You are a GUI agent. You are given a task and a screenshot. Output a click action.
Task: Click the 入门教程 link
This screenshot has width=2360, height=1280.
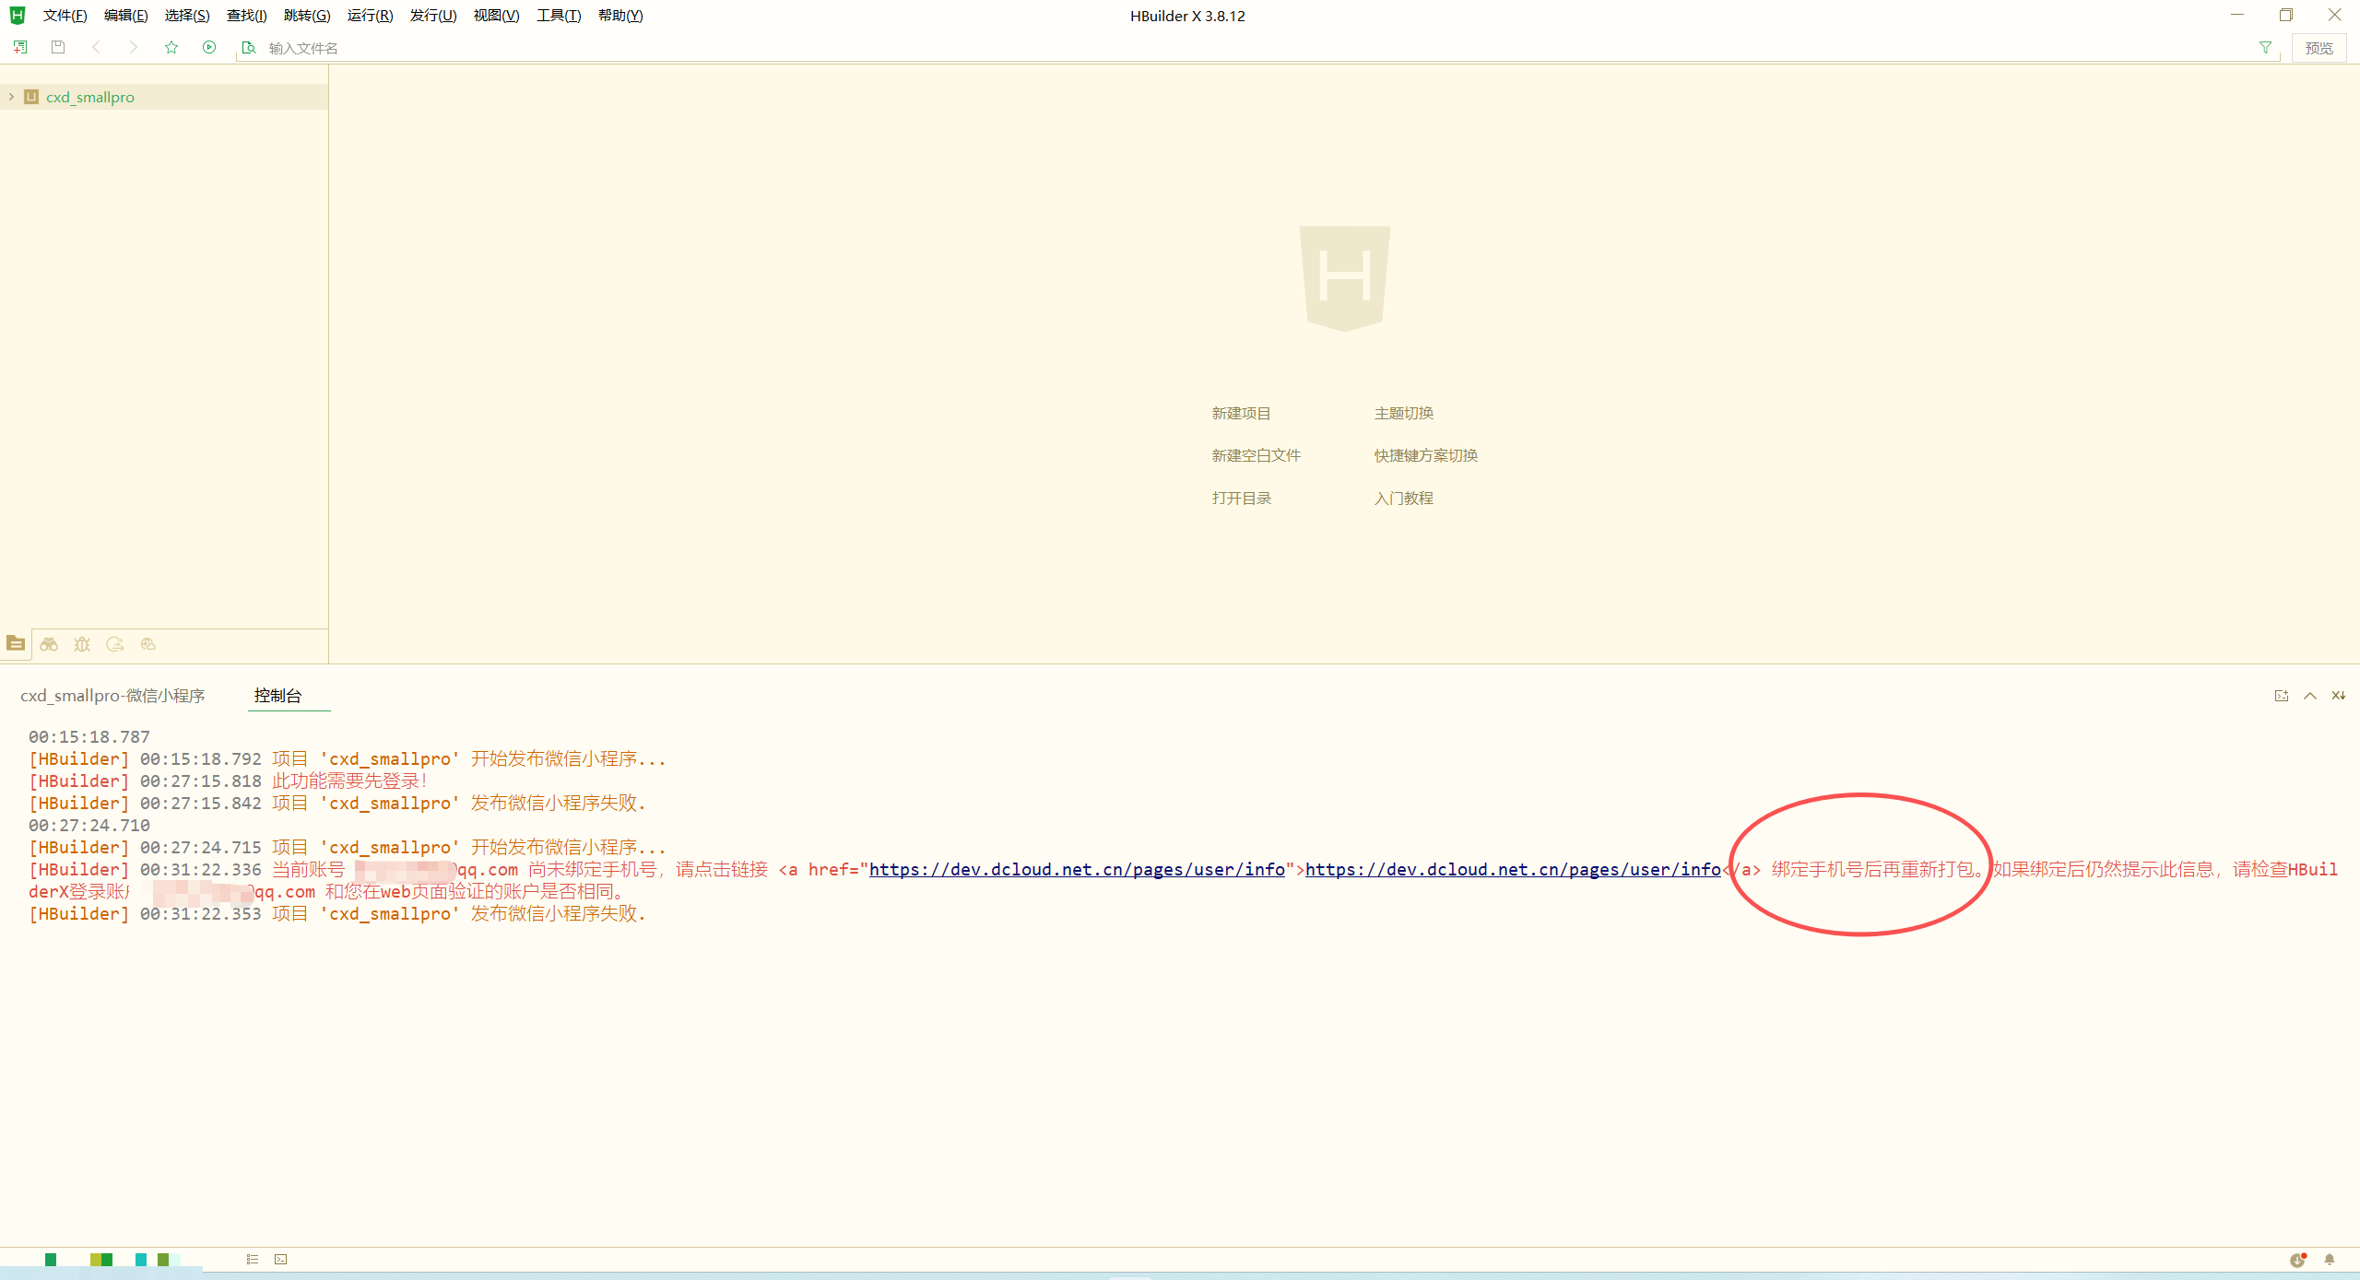[1403, 498]
